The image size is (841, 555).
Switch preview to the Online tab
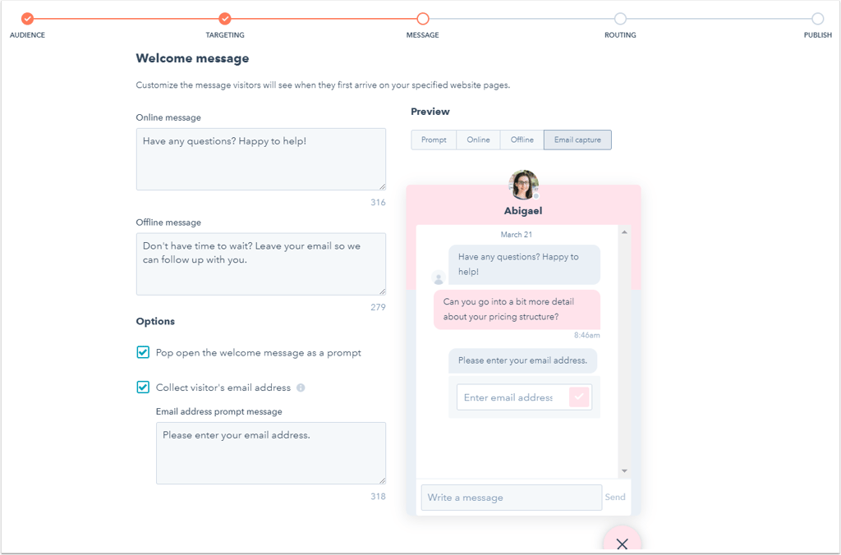[479, 140]
